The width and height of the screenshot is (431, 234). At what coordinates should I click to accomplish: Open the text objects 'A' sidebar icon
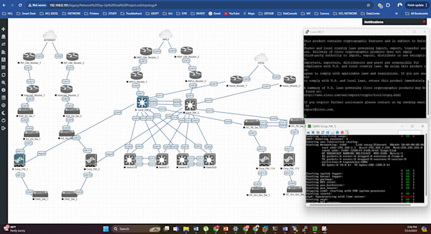tap(3, 60)
